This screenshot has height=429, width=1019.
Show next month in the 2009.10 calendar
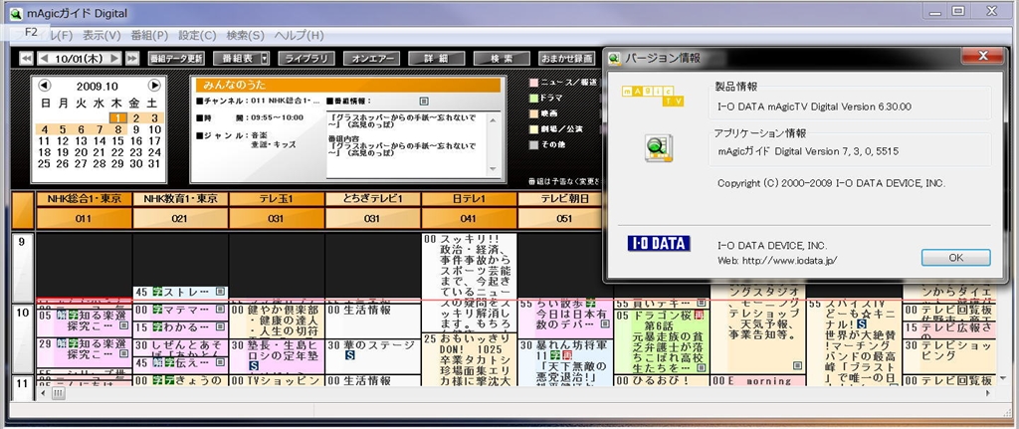click(x=154, y=86)
